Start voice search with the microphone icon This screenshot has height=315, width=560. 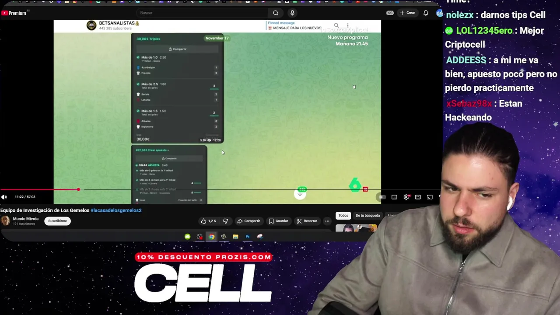[292, 13]
